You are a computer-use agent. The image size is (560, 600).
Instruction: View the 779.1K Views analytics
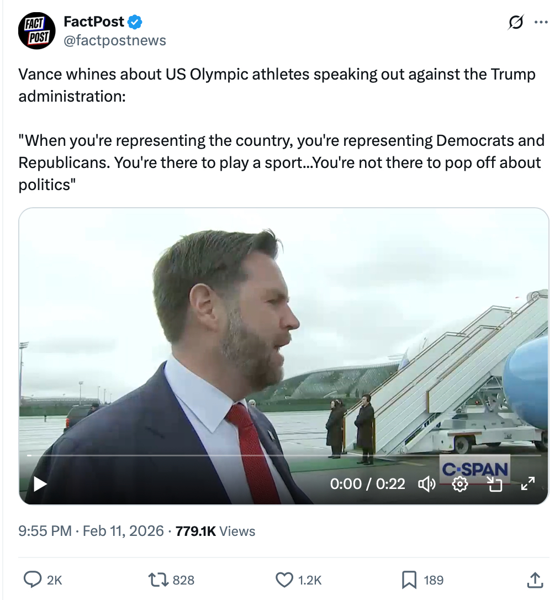coord(215,531)
